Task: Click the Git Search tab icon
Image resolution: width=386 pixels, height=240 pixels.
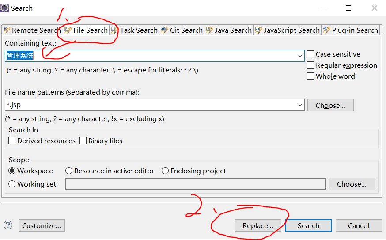Action: click(164, 30)
